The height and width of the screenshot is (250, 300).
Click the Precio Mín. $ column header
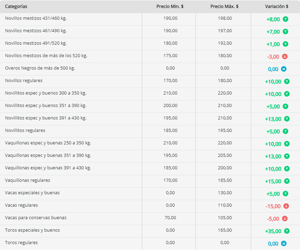(170, 7)
